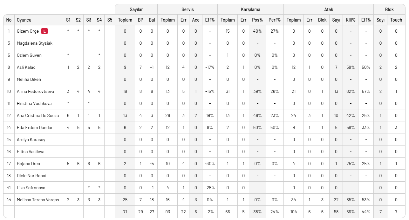Click the Oyuncu column header
Image resolution: width=409 pixels, height=220 pixels.
click(x=24, y=20)
